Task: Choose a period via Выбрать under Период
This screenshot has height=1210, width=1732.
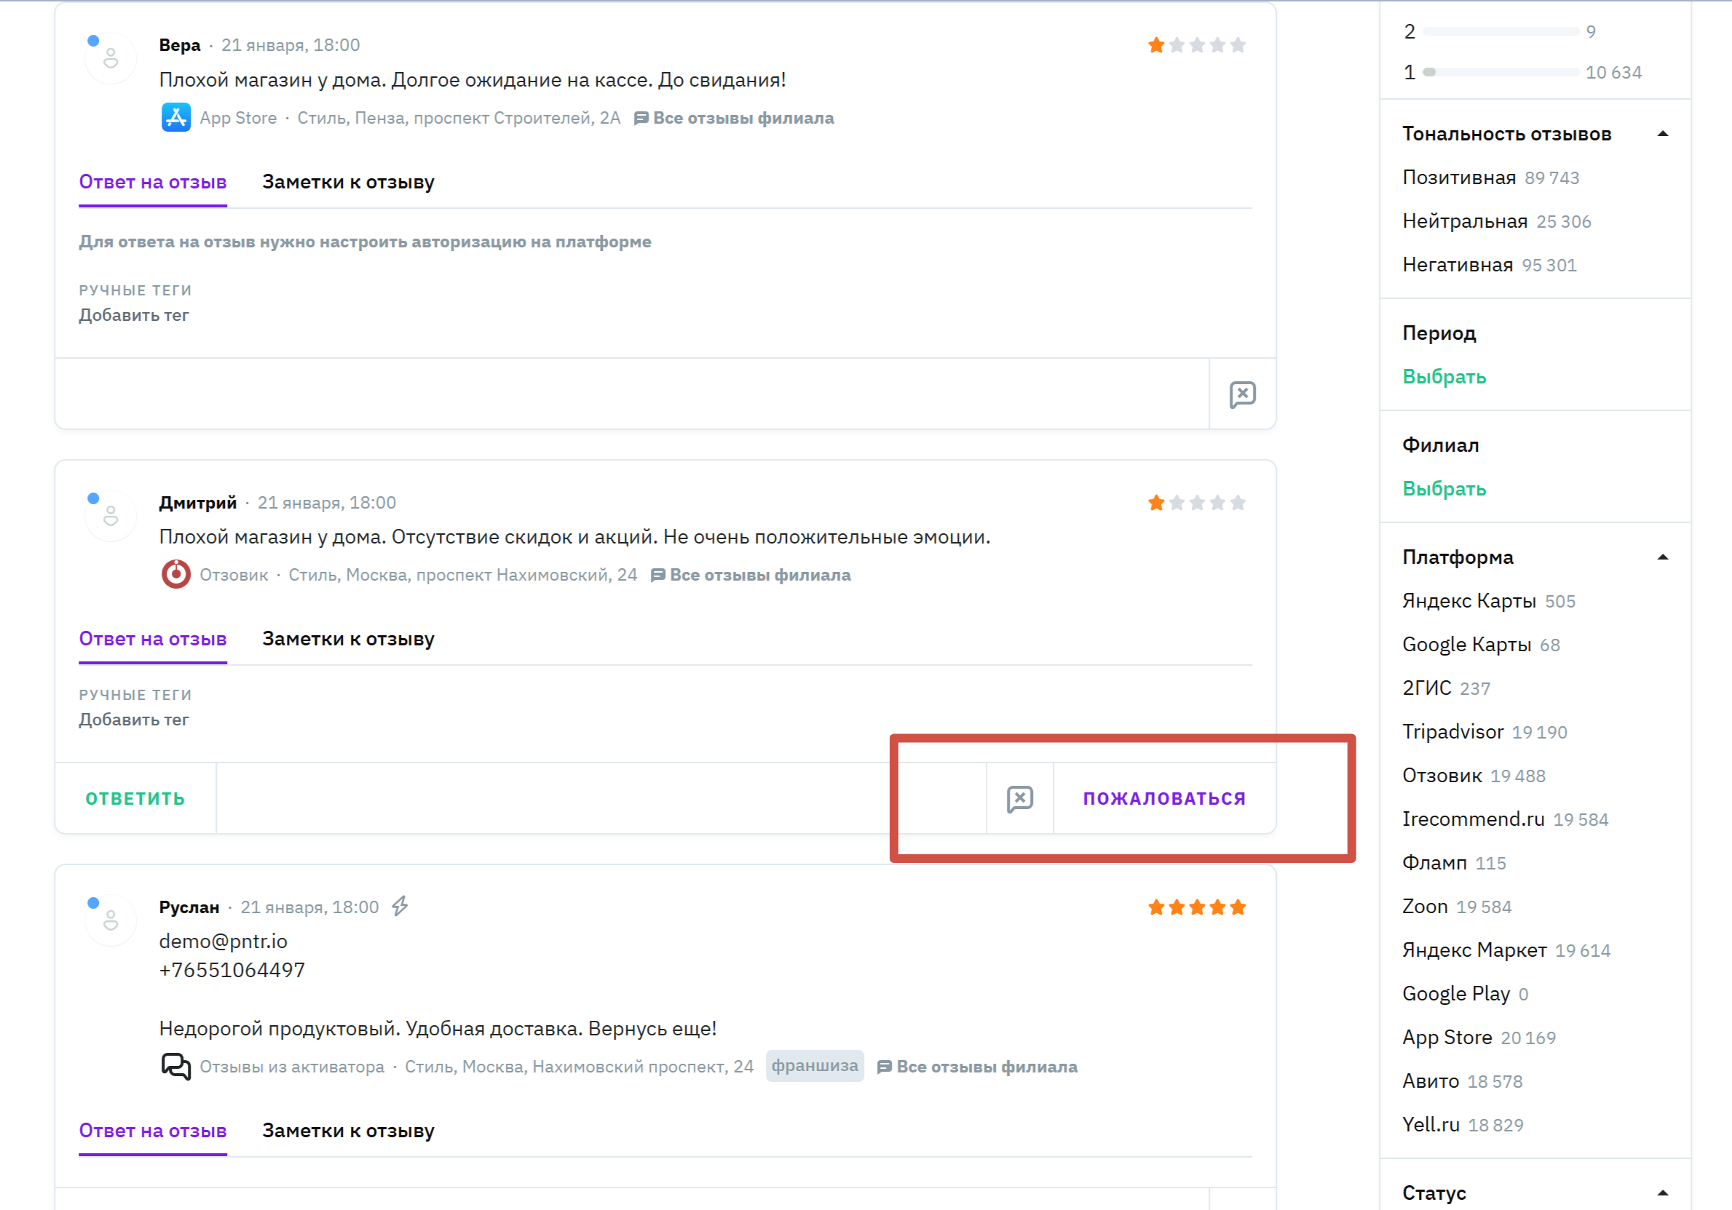Action: pyautogui.click(x=1444, y=376)
